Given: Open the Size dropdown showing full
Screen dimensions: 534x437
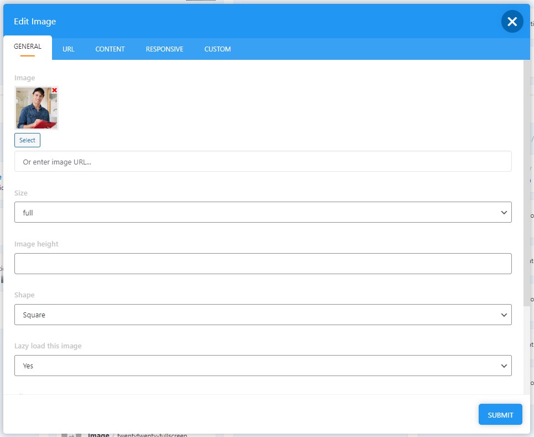Looking at the screenshot, I should [x=263, y=212].
